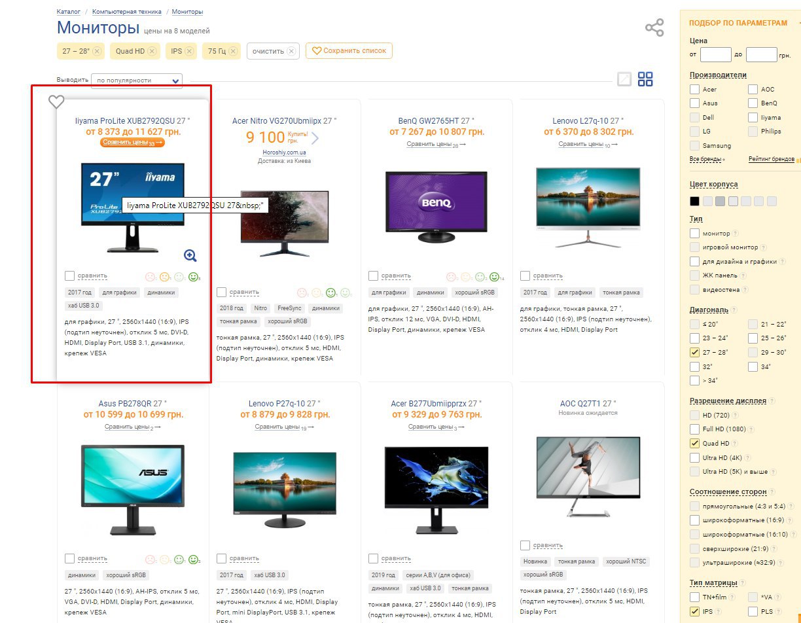Click green smiley rating under Iiyama ProLite
Viewport: 801px width, 623px height.
coord(193,277)
